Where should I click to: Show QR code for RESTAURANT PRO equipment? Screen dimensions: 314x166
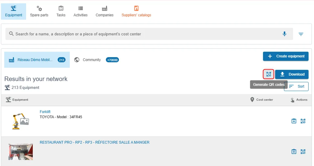[x=303, y=151]
